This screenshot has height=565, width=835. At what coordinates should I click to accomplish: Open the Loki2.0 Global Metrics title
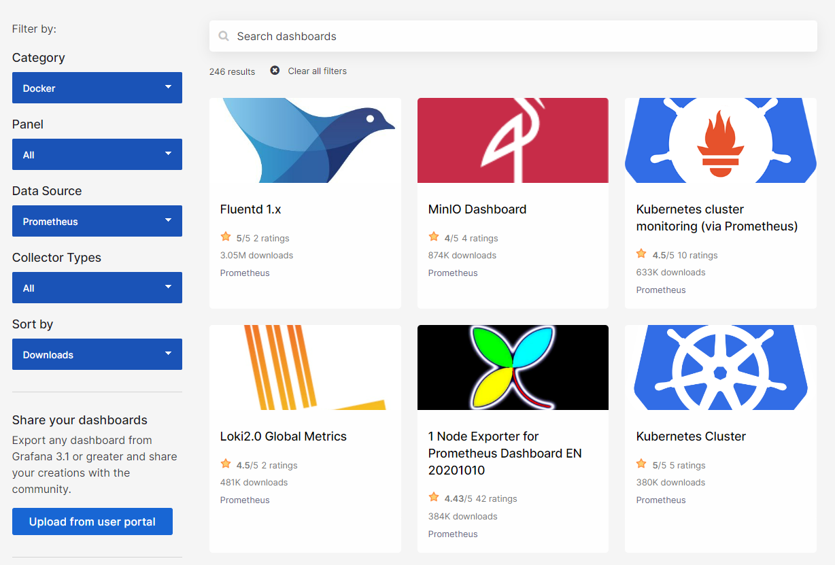[x=284, y=436]
